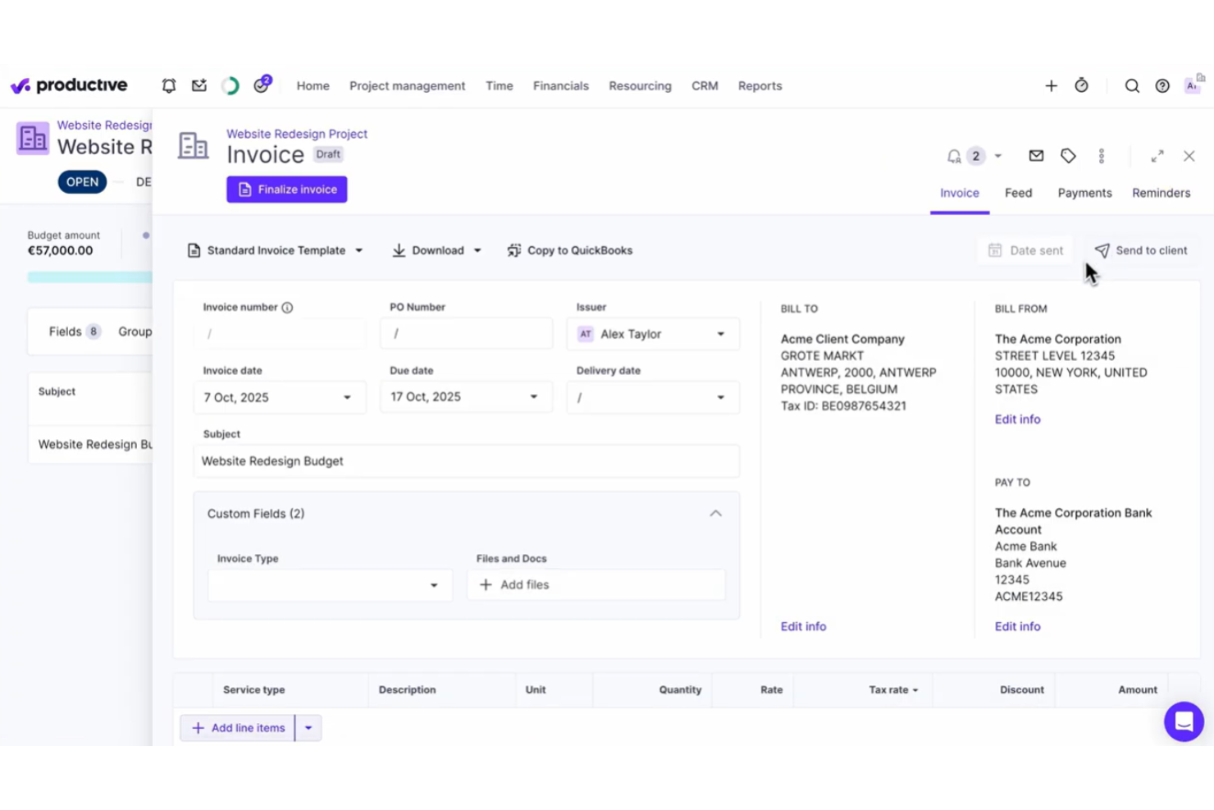The width and height of the screenshot is (1214, 810).
Task: Click the email envelope icon in invoice header
Action: point(1036,155)
